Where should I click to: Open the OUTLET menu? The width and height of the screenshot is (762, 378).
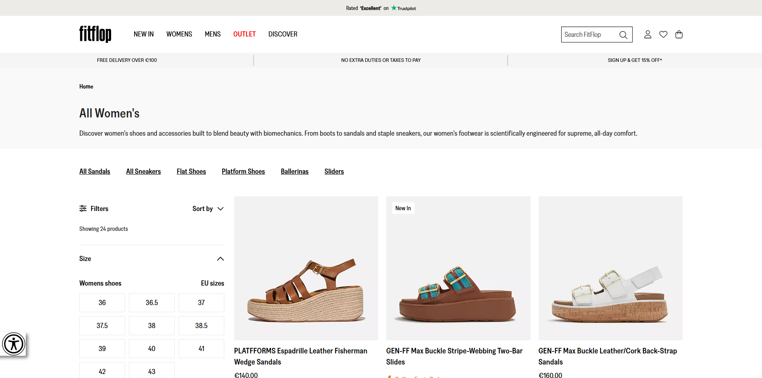(244, 34)
